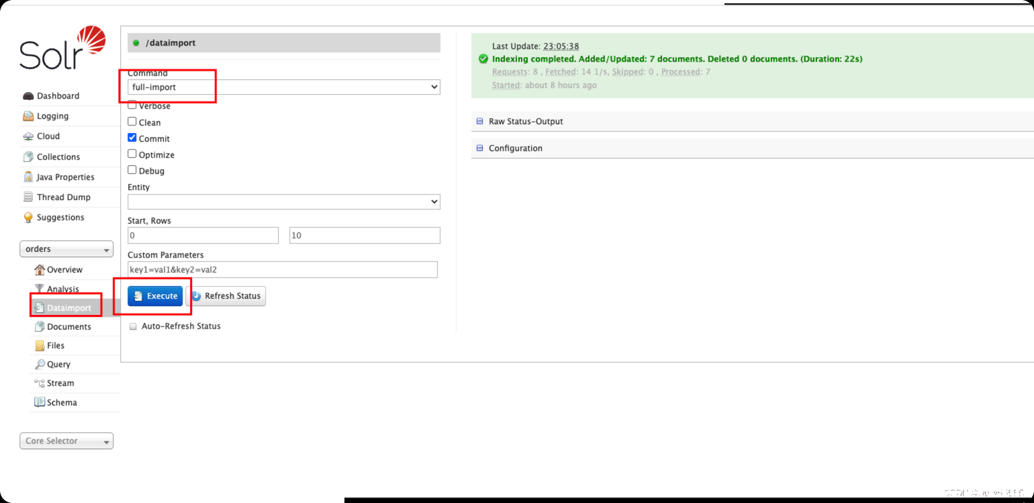Image resolution: width=1034 pixels, height=503 pixels.
Task: Open the orders collection selector
Action: click(x=66, y=249)
